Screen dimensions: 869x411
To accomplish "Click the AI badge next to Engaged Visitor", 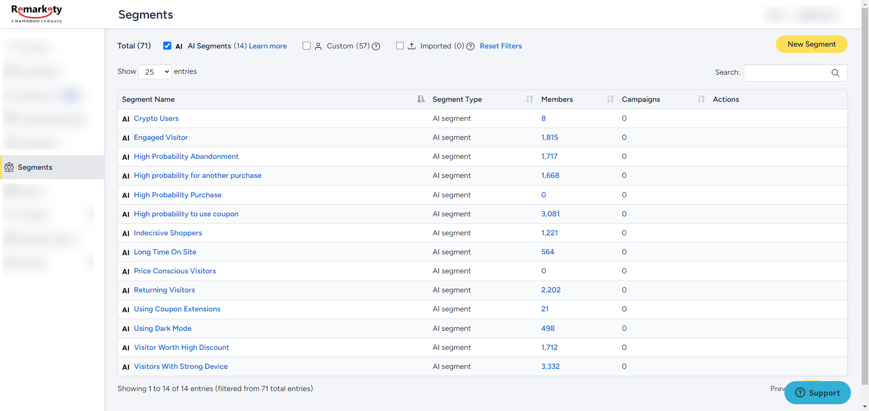I will point(126,138).
